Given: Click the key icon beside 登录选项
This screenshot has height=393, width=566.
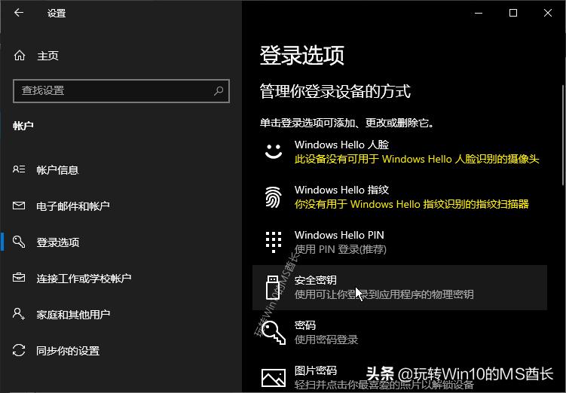Looking at the screenshot, I should click(x=19, y=242).
